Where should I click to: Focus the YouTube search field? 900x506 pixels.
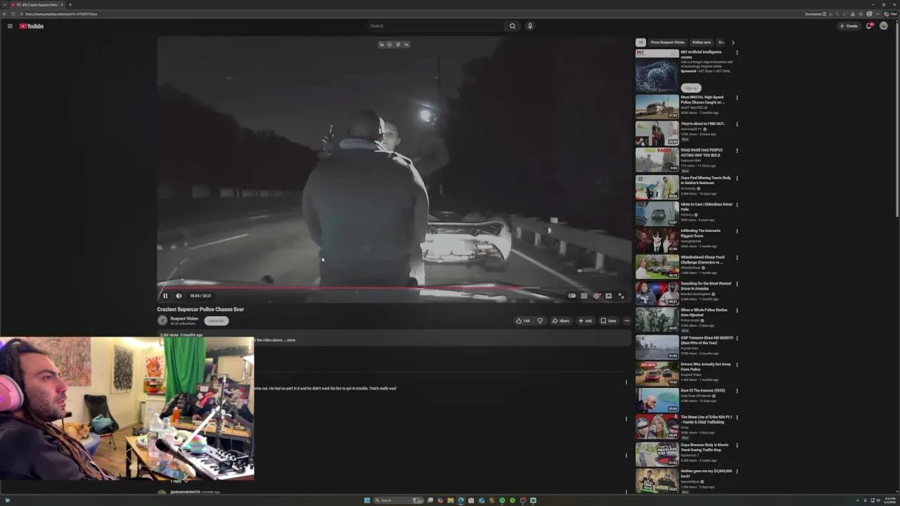pyautogui.click(x=436, y=26)
